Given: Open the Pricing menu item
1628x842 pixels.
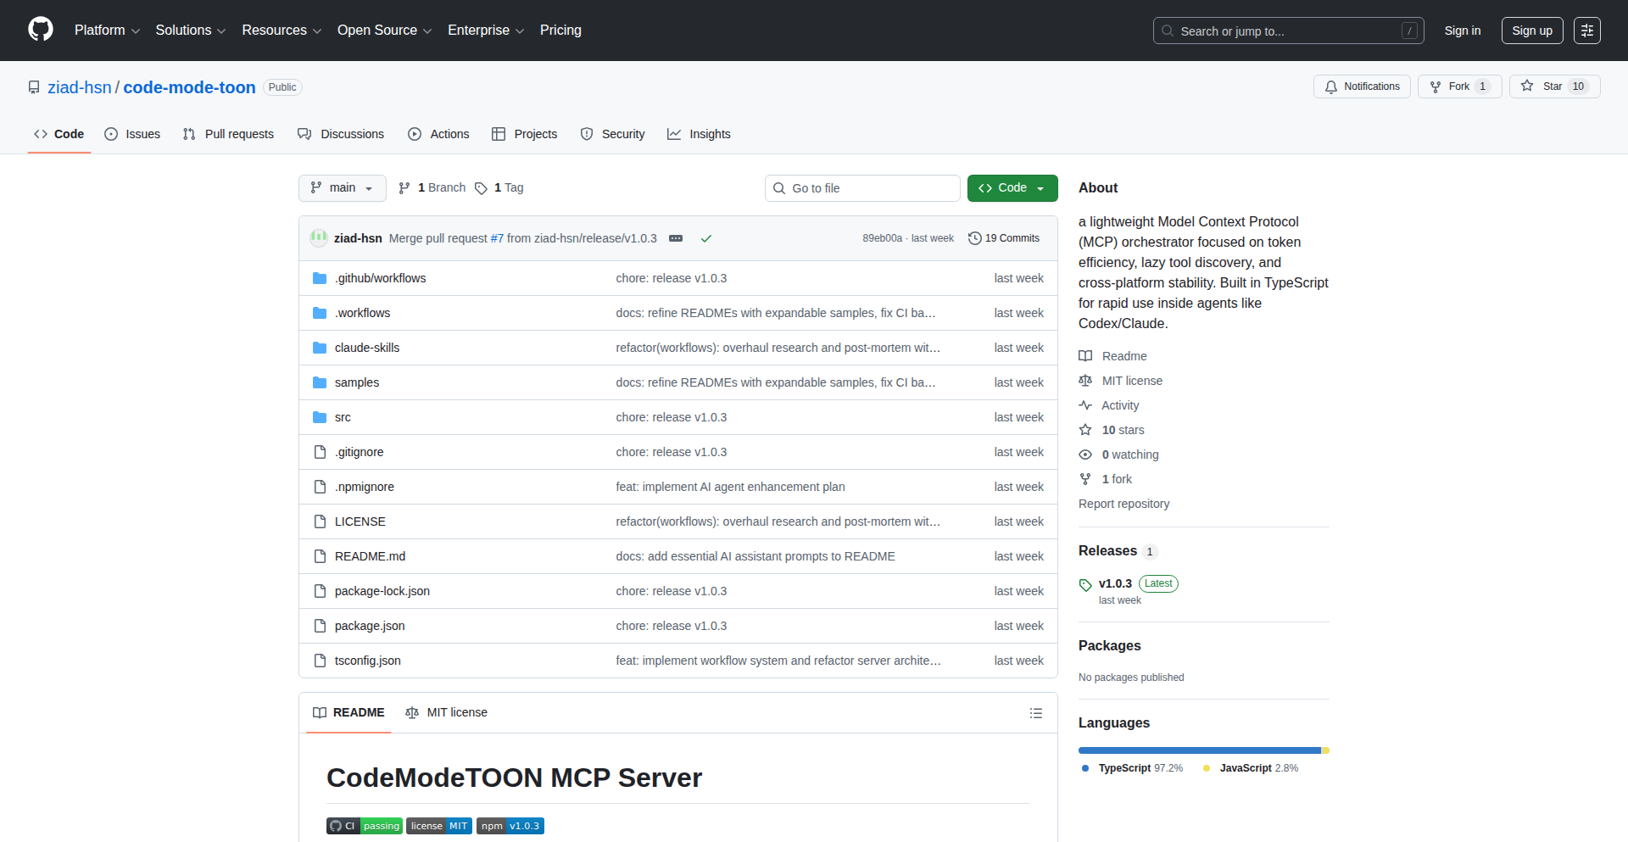Looking at the screenshot, I should click(560, 31).
